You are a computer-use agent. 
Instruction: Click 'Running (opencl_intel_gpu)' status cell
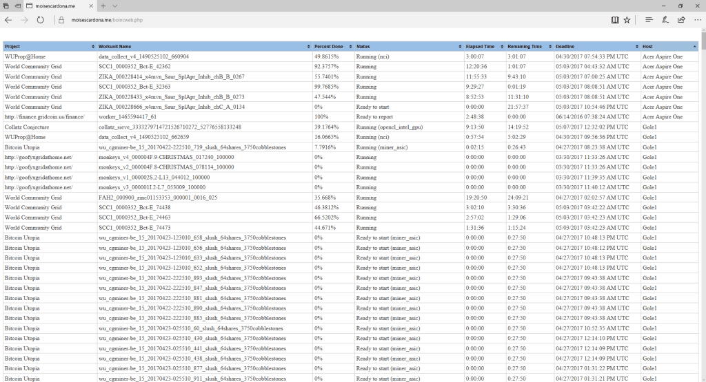point(390,127)
